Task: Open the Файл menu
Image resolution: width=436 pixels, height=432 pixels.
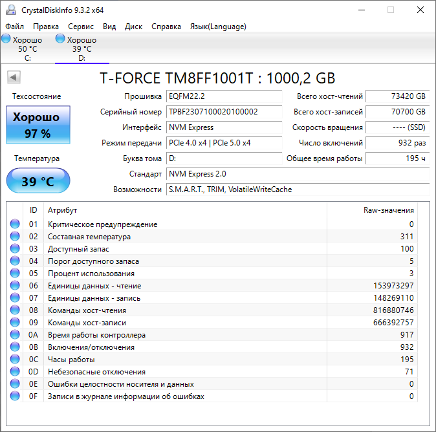Action: tap(14, 27)
